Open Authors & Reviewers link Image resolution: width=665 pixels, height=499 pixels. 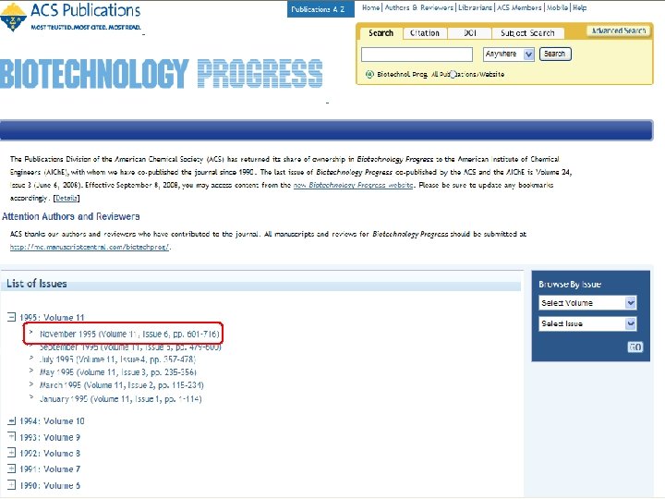coord(419,7)
